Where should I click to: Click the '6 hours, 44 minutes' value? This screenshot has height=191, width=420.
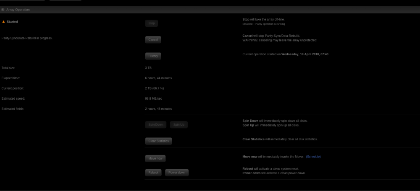coord(158,78)
